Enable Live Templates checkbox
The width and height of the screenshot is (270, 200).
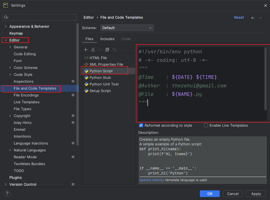pyautogui.click(x=206, y=126)
